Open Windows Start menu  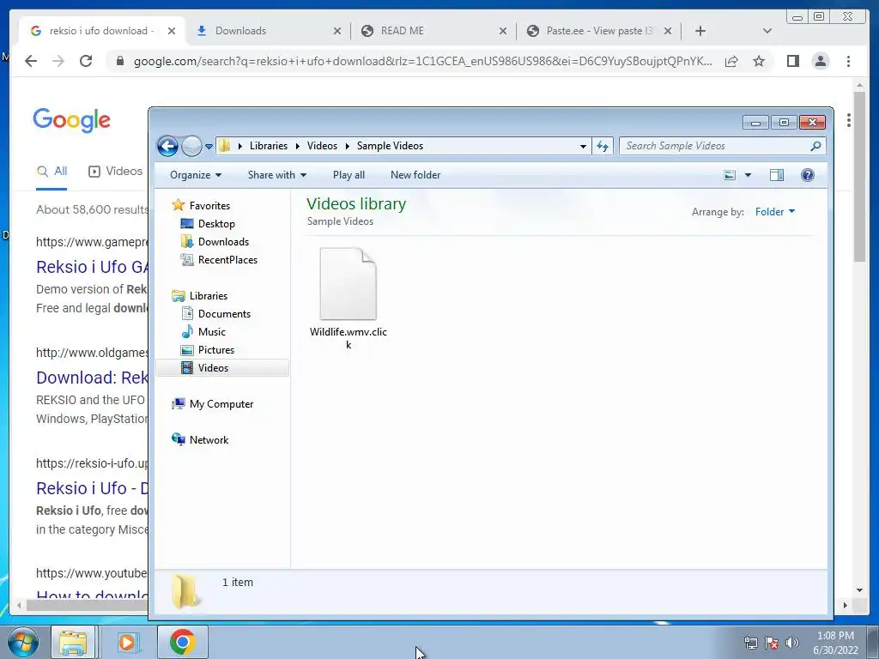[x=22, y=642]
